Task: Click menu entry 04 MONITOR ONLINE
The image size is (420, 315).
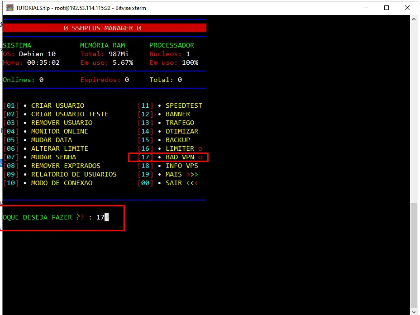Action: coord(46,131)
